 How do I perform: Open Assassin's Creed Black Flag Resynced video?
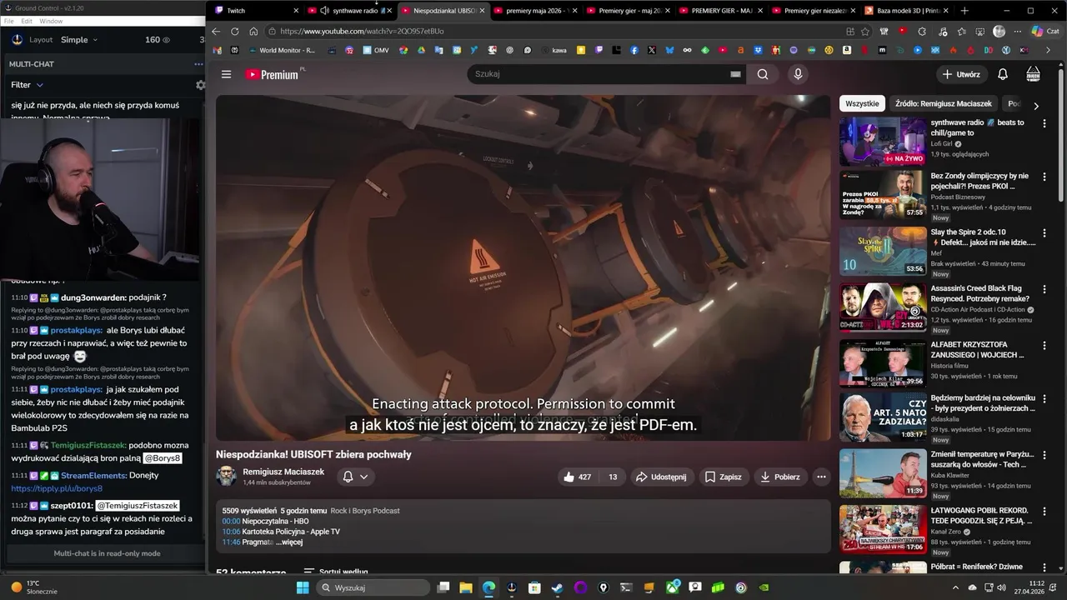[883, 307]
